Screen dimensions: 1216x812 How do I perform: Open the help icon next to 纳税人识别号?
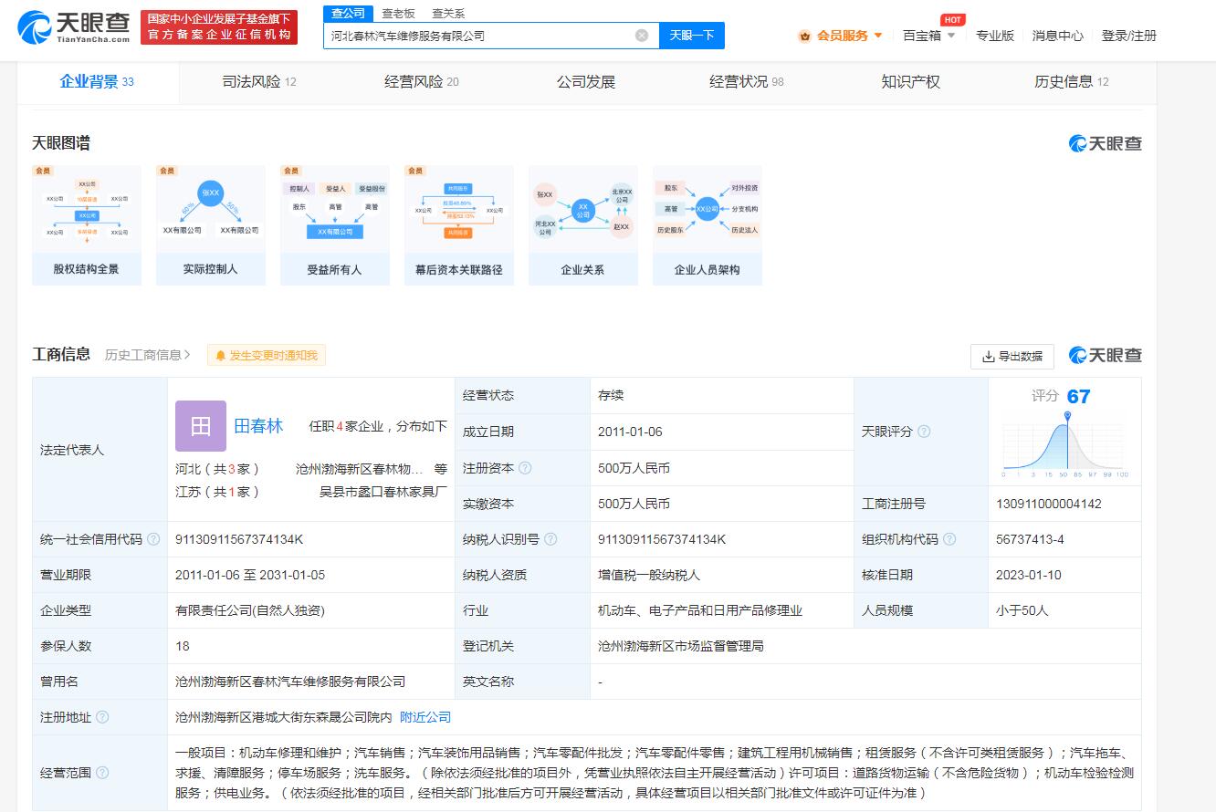(550, 539)
